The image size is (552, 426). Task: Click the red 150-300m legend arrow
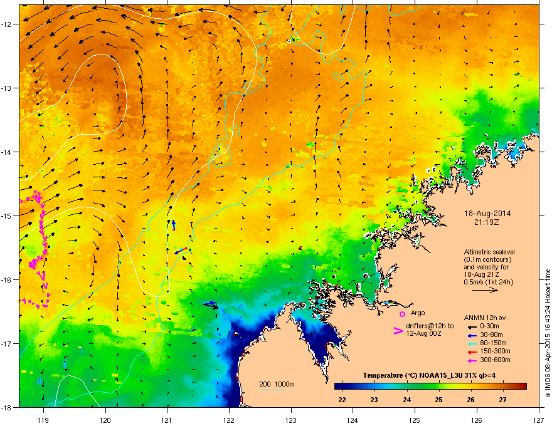click(472, 352)
